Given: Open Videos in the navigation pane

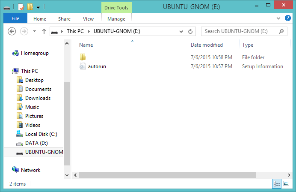Looking at the screenshot, I should pos(33,125).
